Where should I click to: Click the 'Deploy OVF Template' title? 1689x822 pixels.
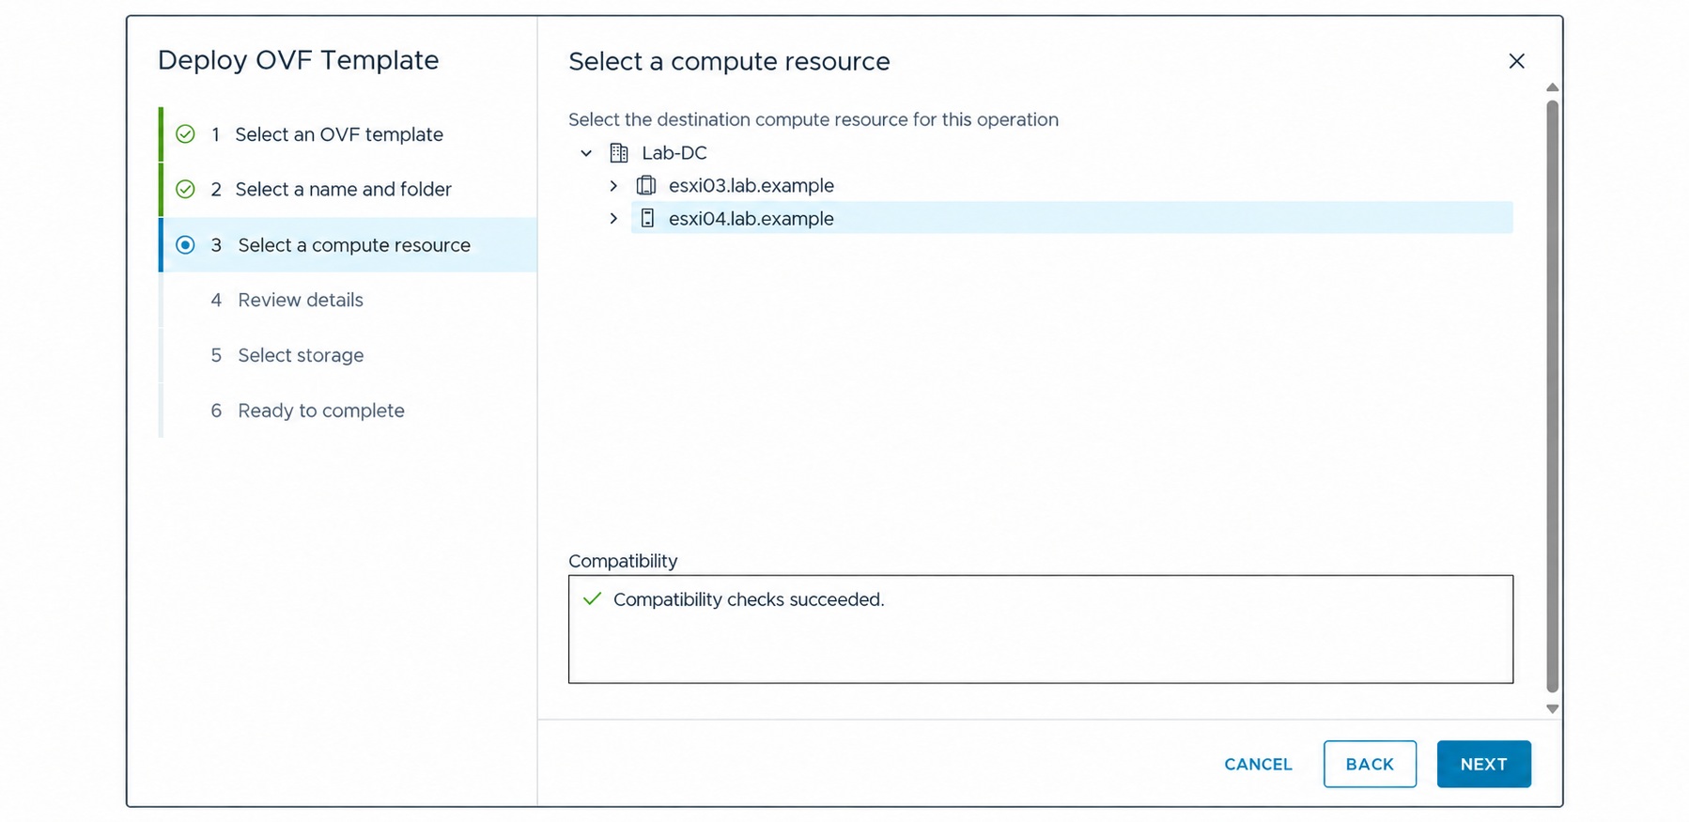pyautogui.click(x=299, y=60)
